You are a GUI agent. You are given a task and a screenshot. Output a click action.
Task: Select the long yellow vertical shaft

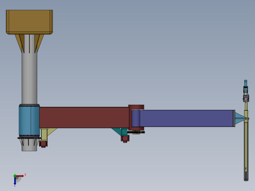(246, 141)
